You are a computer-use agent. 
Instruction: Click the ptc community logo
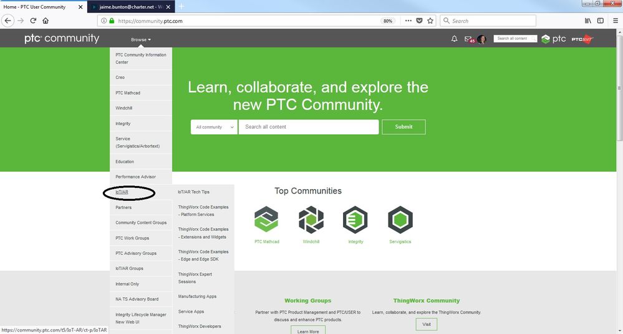[62, 39]
